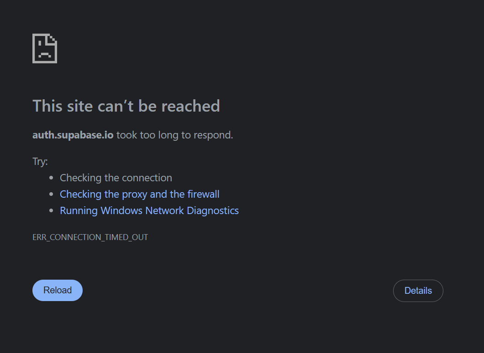Click the "This site can't be reached" heading

126,106
